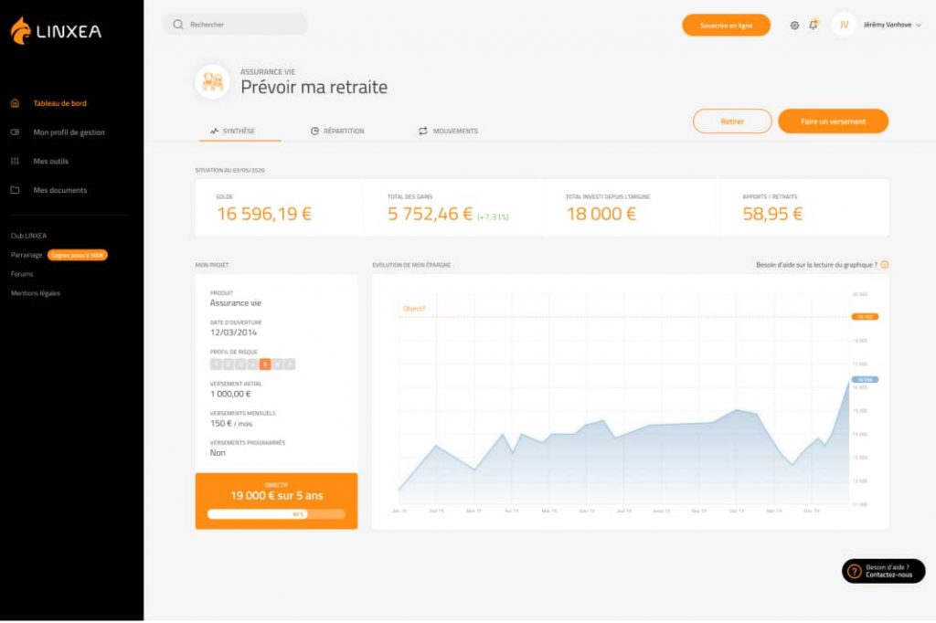Click the JV user avatar

point(844,26)
